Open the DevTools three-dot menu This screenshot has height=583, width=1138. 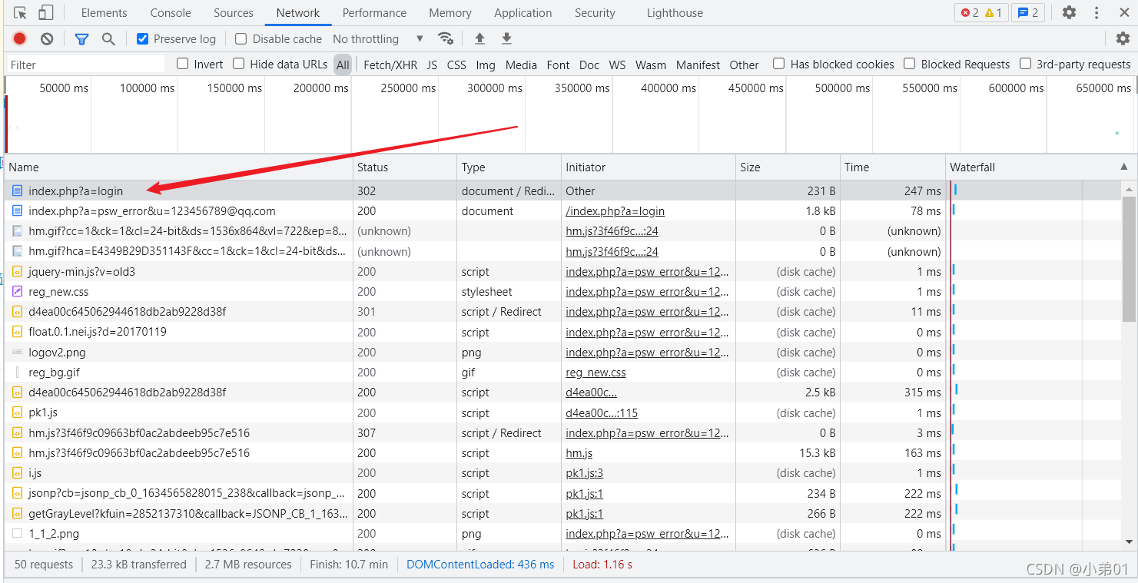point(1096,12)
